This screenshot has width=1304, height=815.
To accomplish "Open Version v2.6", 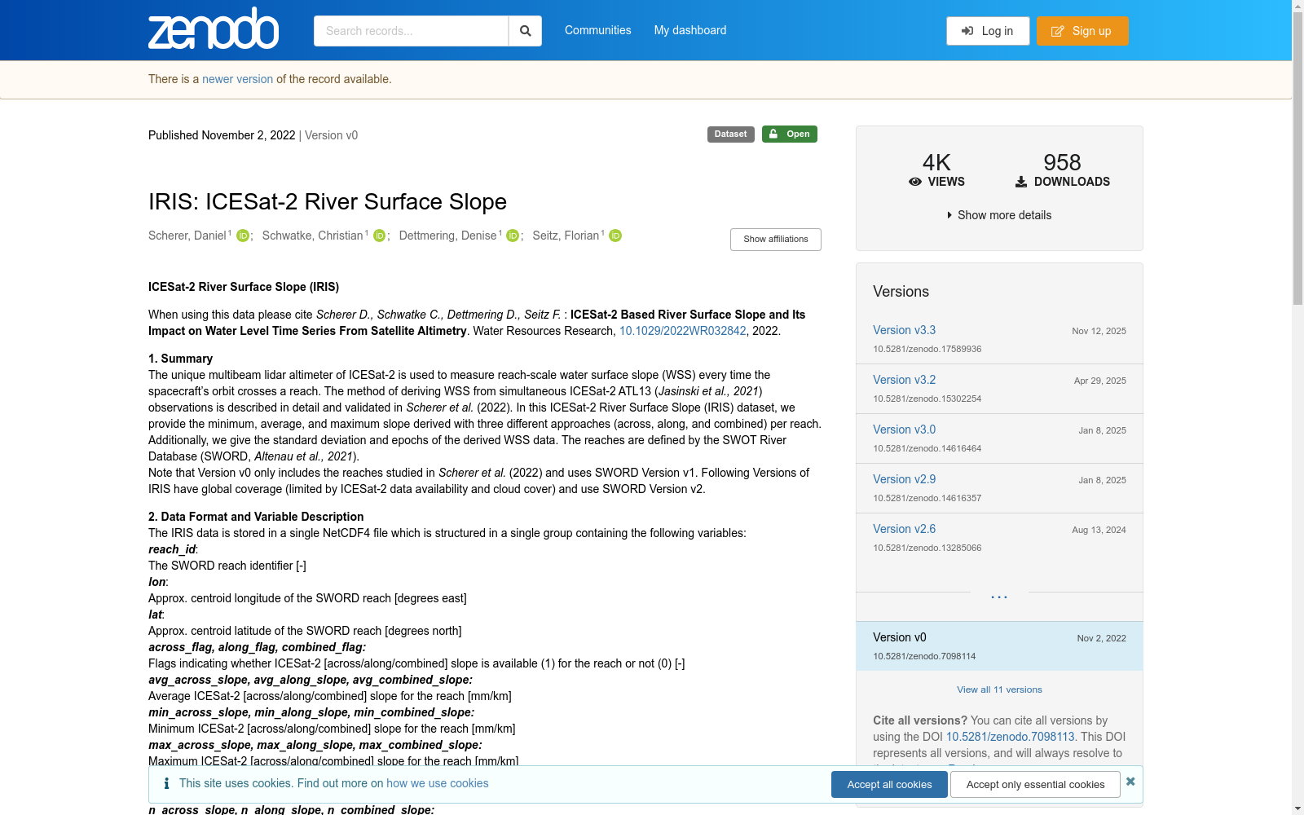I will coord(904,529).
